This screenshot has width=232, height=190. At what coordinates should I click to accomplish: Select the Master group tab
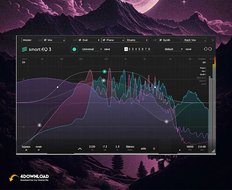point(27,40)
